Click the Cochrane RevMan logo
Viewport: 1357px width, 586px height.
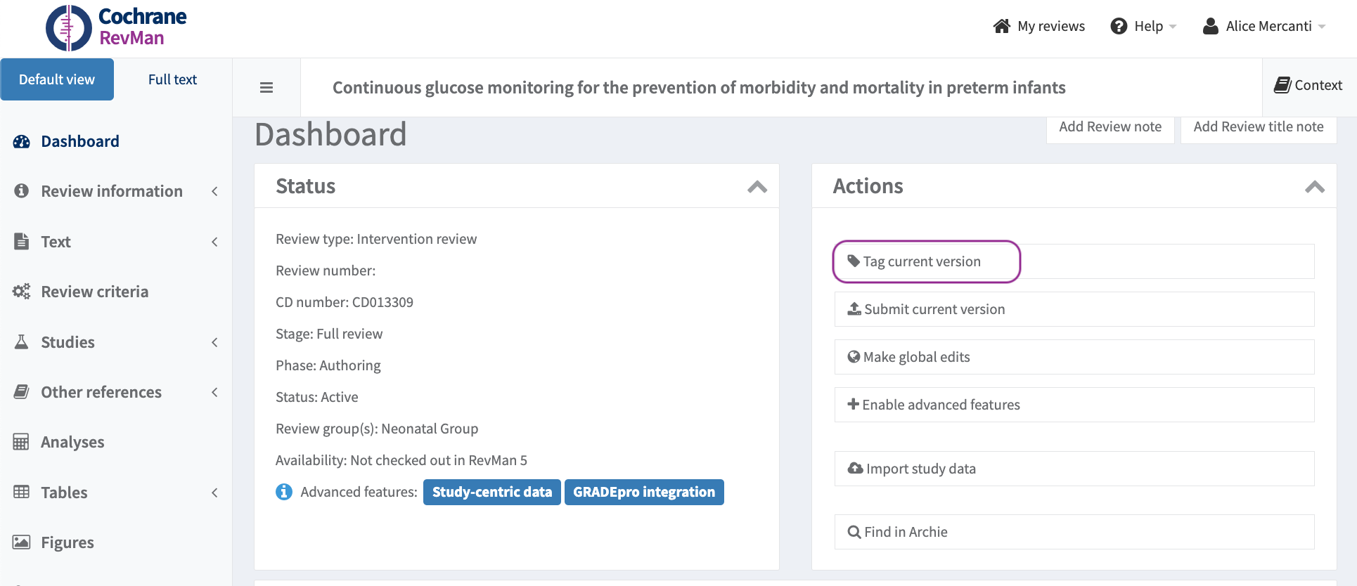tap(116, 28)
